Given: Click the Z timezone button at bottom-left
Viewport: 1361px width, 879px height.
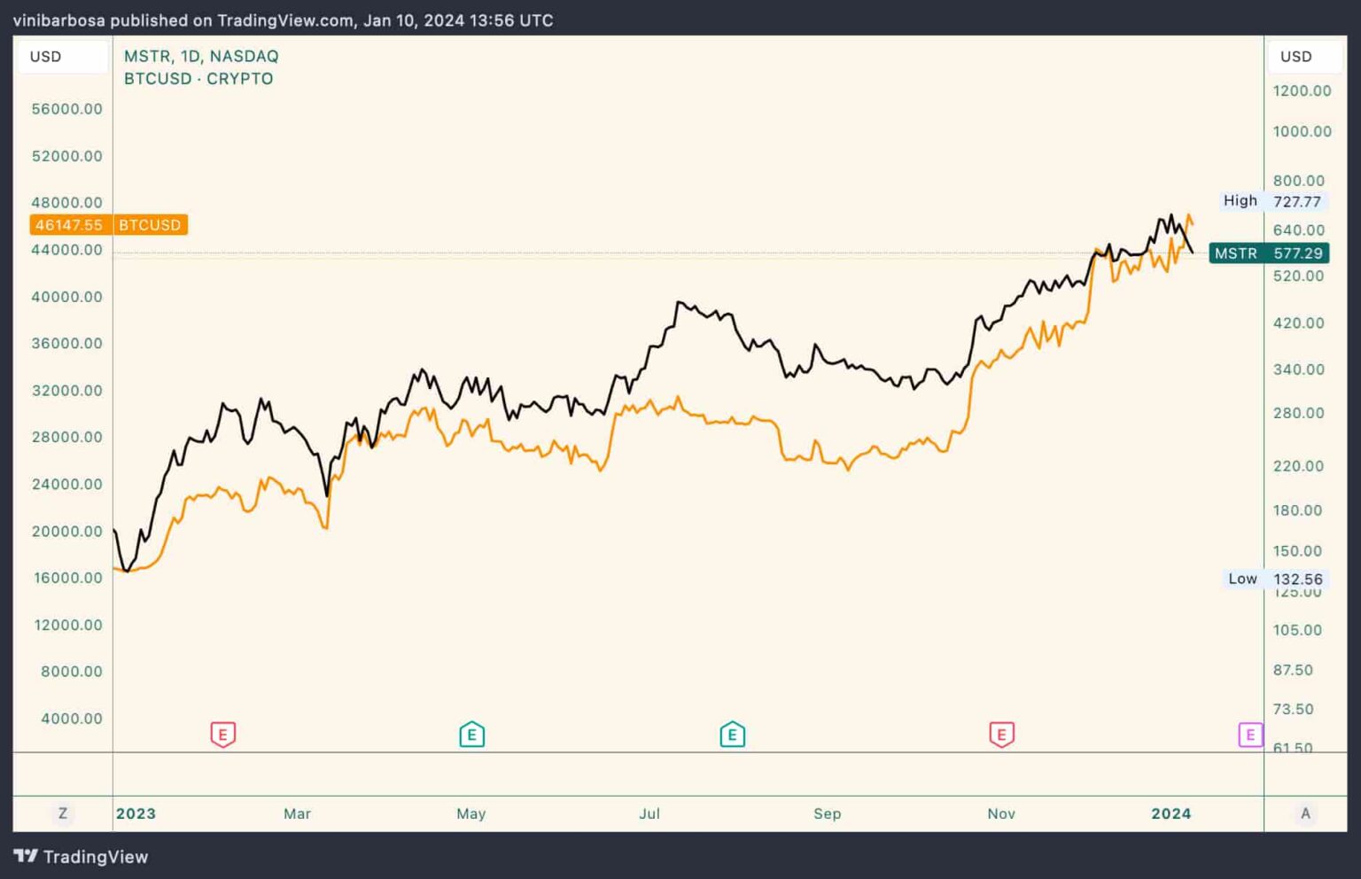Looking at the screenshot, I should (62, 813).
